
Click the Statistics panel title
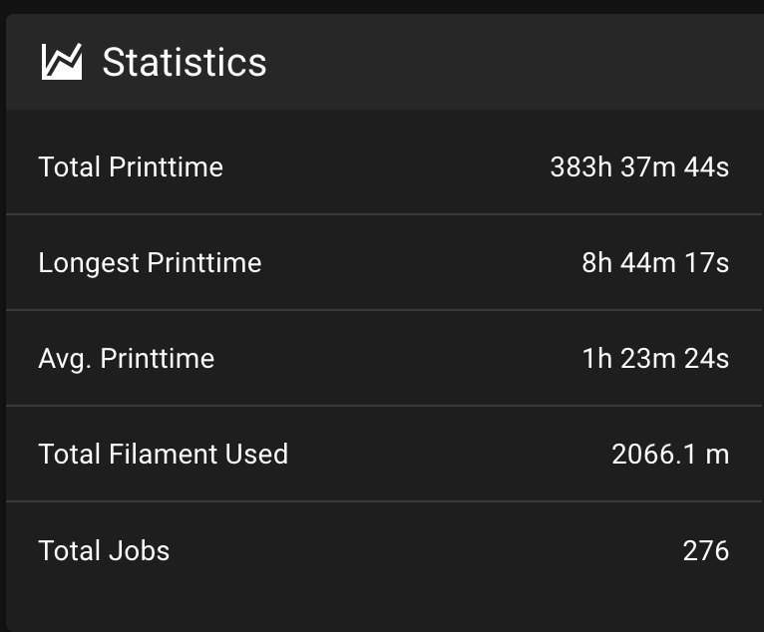point(185,63)
